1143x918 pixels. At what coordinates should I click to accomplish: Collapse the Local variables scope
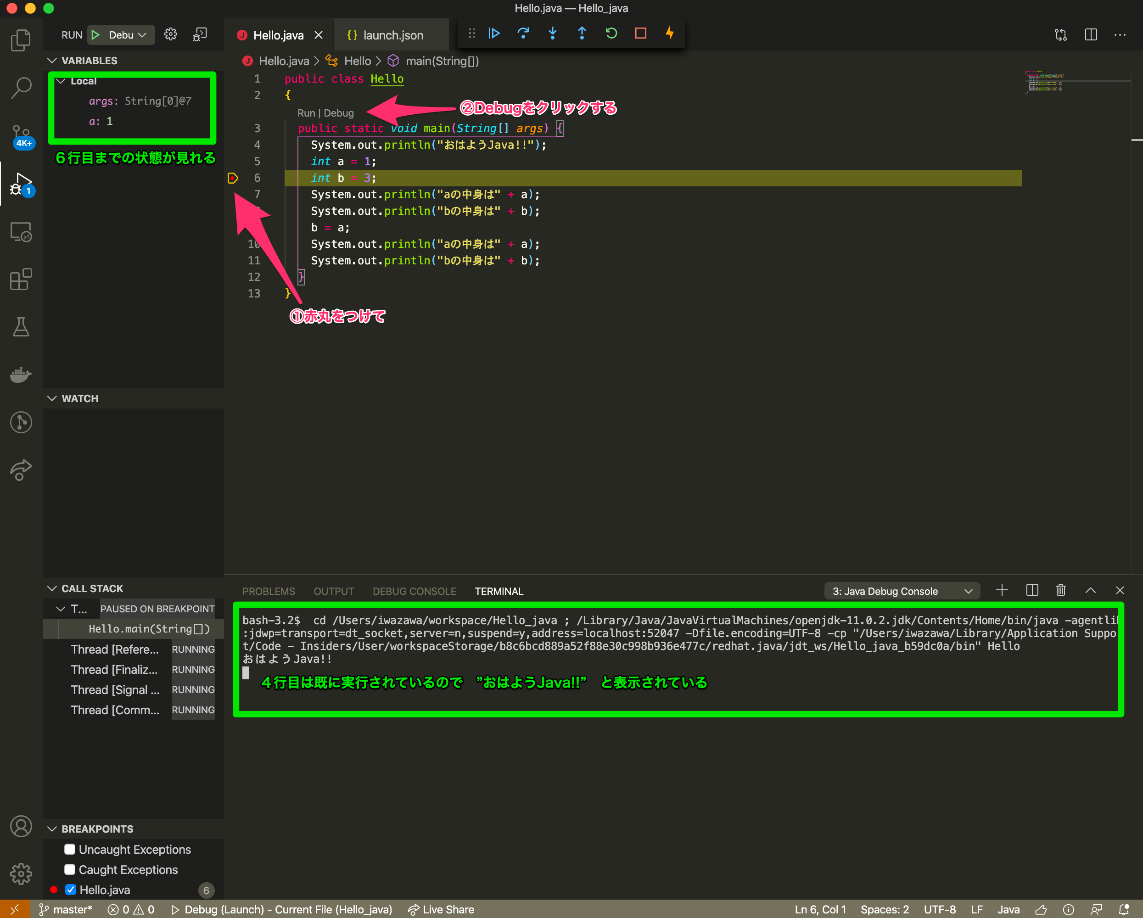(x=61, y=81)
